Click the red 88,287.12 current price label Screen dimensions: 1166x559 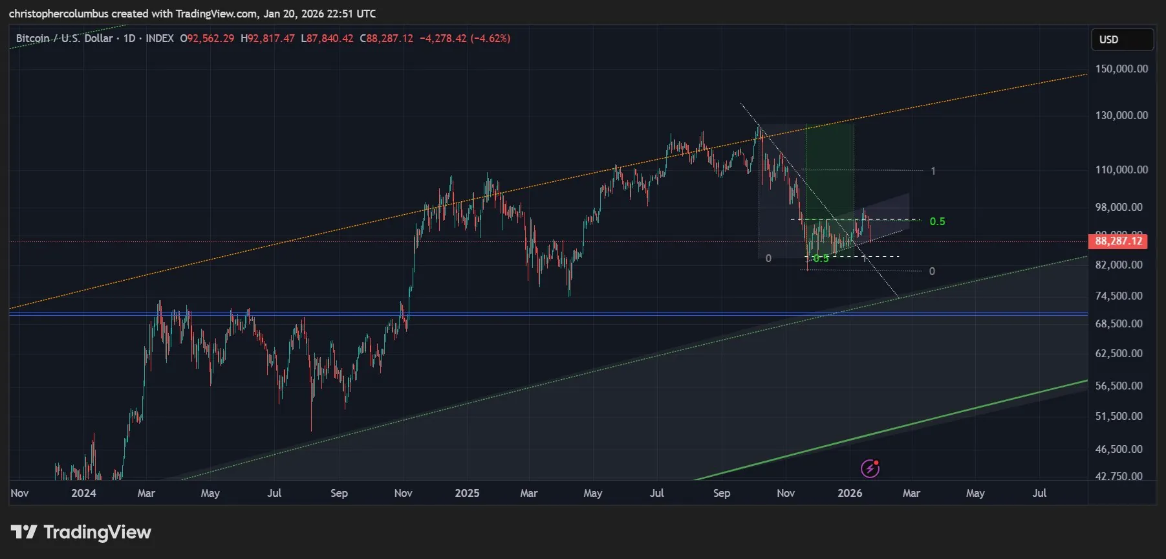coord(1119,241)
